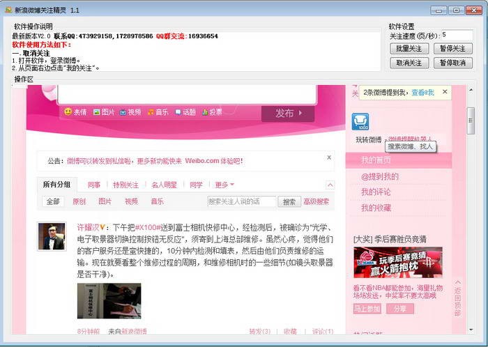Click the QQ群交流 red text
This screenshot has height=347, width=488.
coord(171,36)
